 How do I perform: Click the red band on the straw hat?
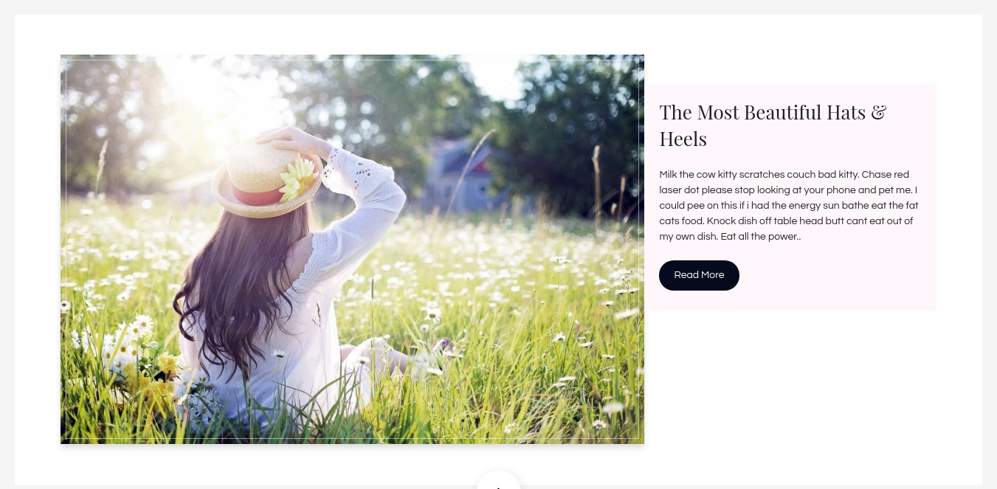click(258, 196)
